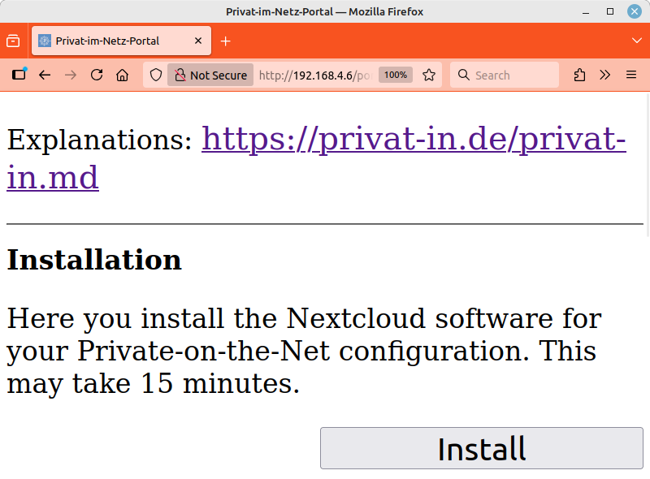The height and width of the screenshot is (479, 650).
Task: Click the Not Secure connection indicator
Action: pyautogui.click(x=210, y=75)
